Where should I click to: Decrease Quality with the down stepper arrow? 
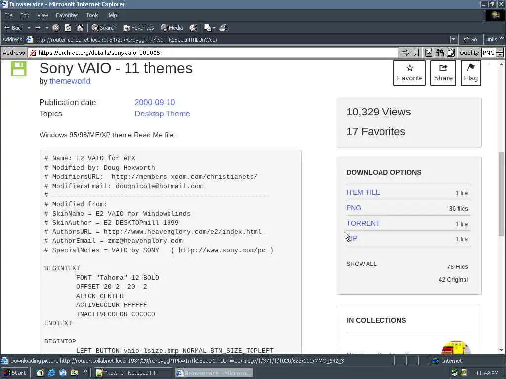pos(500,55)
